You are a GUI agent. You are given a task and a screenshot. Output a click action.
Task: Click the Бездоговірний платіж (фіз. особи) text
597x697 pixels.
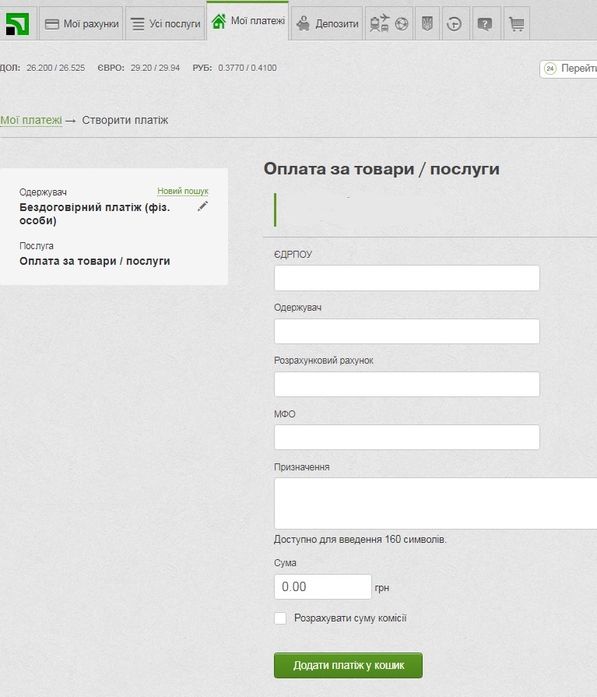[x=95, y=214]
